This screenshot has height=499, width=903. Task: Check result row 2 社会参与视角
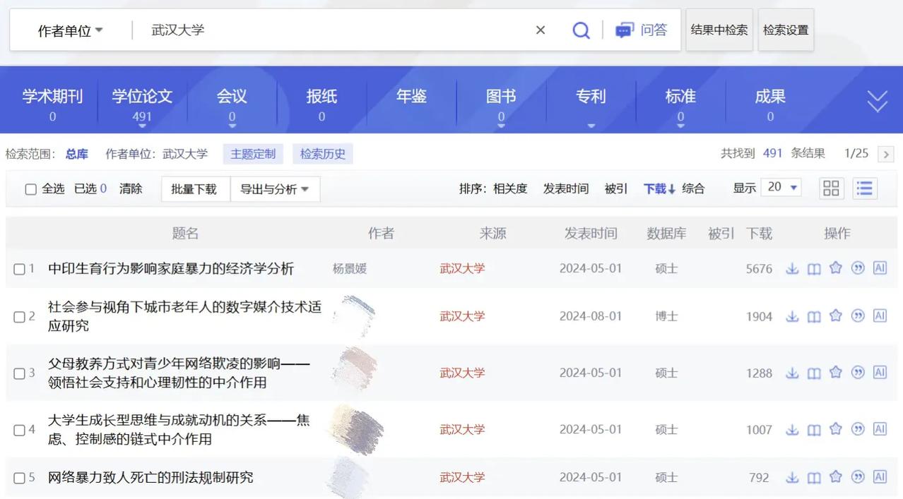(19, 317)
